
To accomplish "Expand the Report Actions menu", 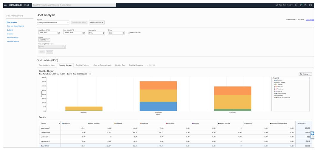I will (x=97, y=23).
